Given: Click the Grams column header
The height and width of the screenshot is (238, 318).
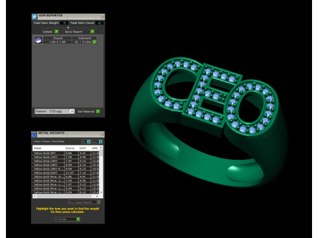Looking at the screenshot, I should (x=72, y=148).
